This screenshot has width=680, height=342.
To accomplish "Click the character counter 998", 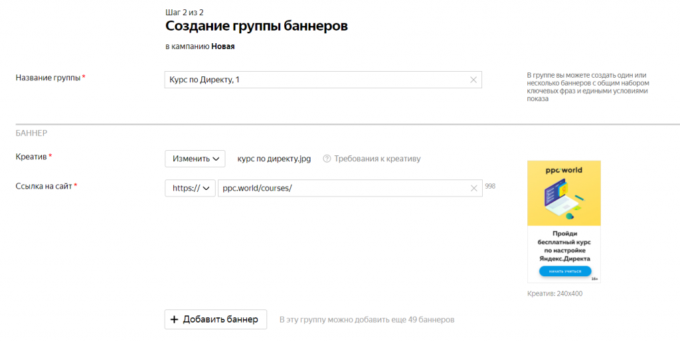I will [490, 186].
